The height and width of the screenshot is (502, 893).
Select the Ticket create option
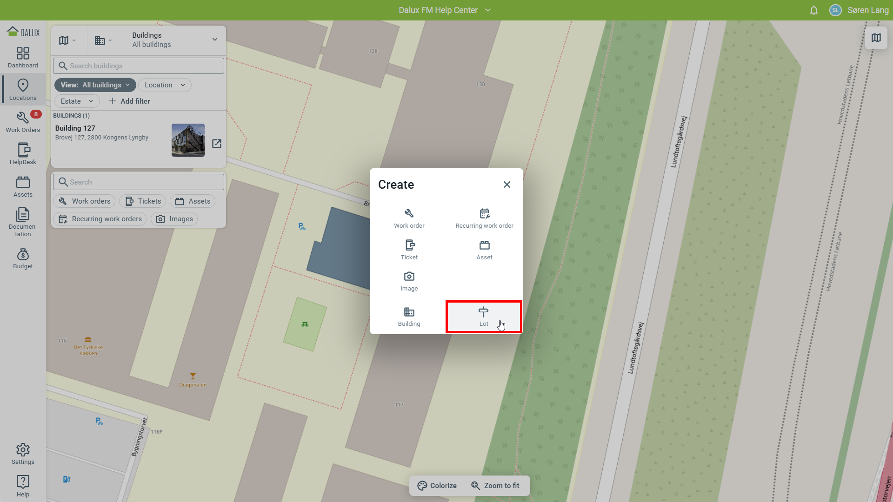(409, 250)
